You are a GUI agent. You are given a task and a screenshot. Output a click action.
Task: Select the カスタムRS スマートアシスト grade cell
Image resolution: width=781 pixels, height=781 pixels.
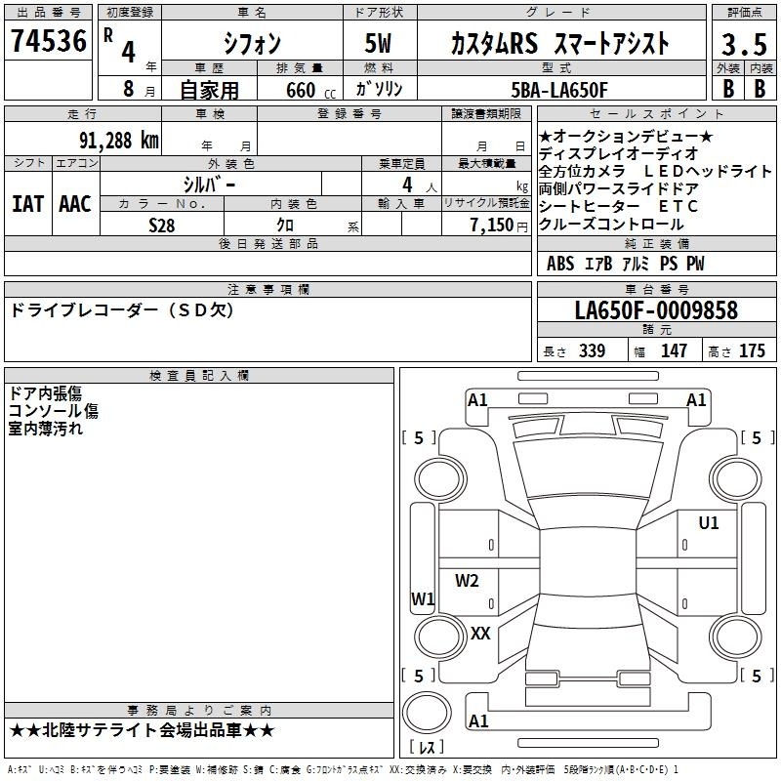pos(561,43)
